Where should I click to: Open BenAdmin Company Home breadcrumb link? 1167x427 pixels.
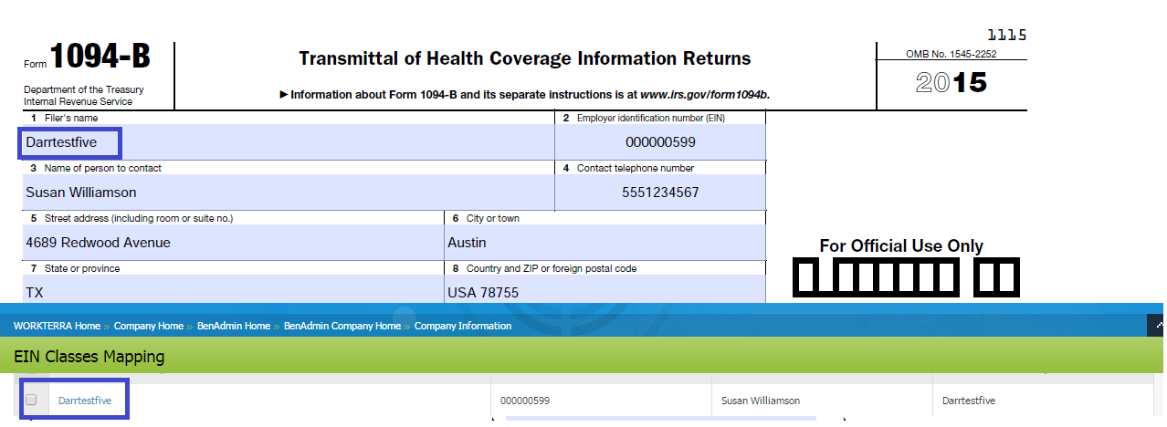pyautogui.click(x=342, y=326)
